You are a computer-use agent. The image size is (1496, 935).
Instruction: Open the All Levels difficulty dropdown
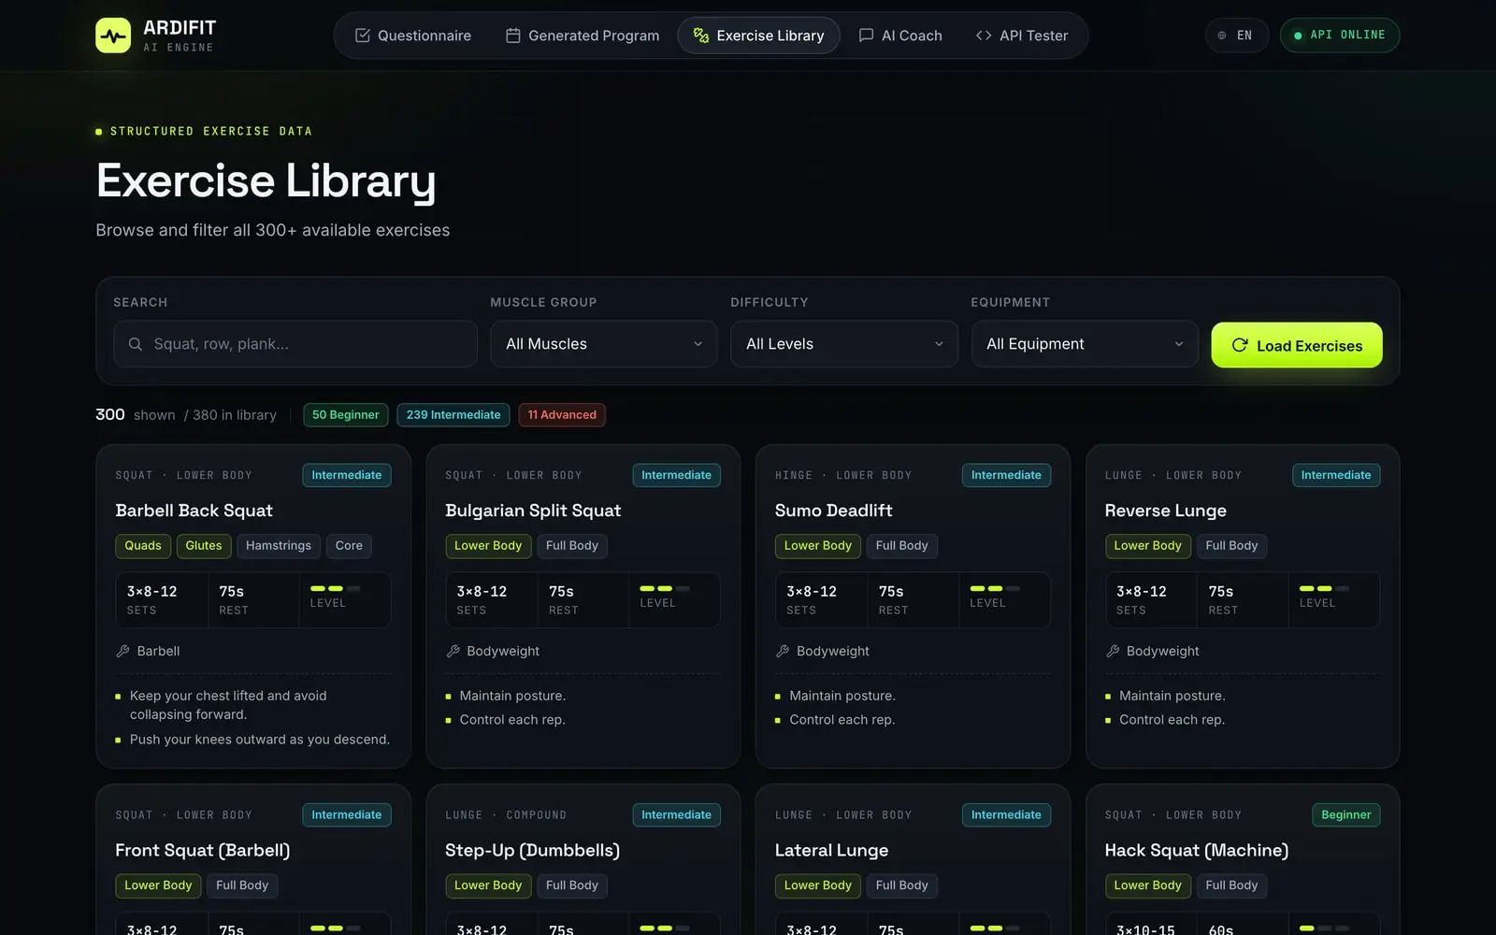[x=844, y=344]
